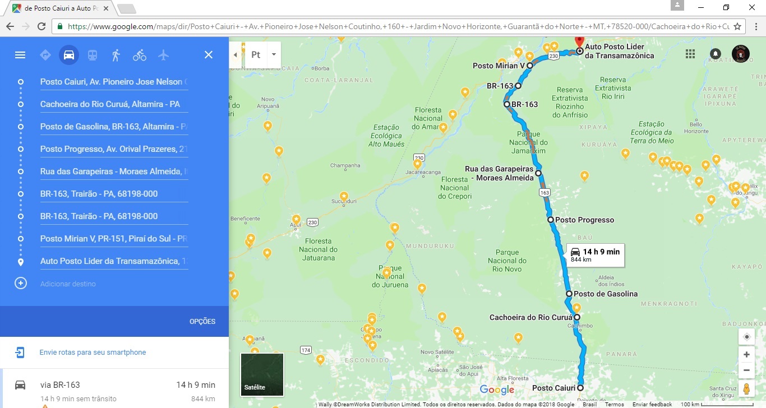Close the Google Maps browser tab

(x=106, y=8)
